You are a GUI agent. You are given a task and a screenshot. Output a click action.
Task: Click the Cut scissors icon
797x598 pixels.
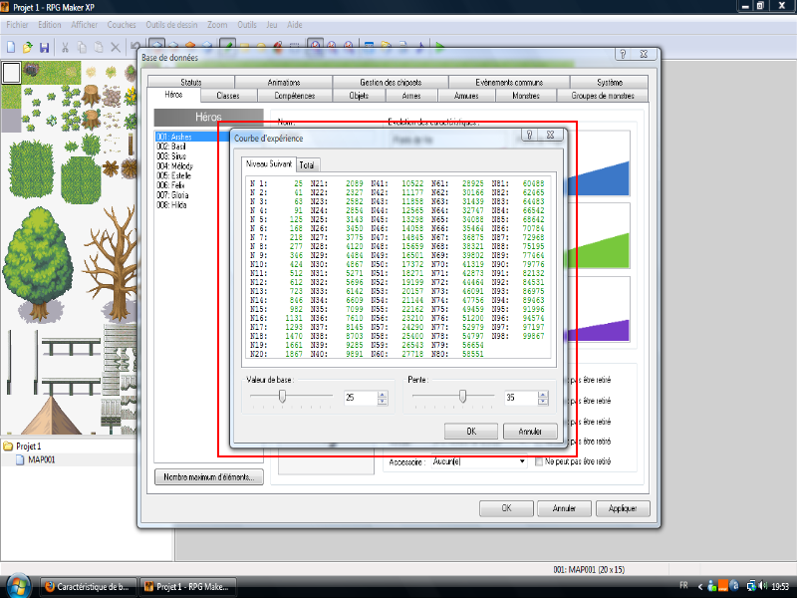[x=66, y=46]
